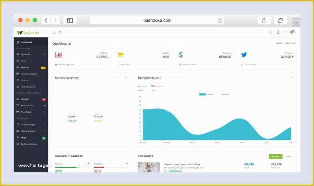Click the bashooka.com address bar
Image resolution: width=314 pixels, height=186 pixels.
coord(157,21)
